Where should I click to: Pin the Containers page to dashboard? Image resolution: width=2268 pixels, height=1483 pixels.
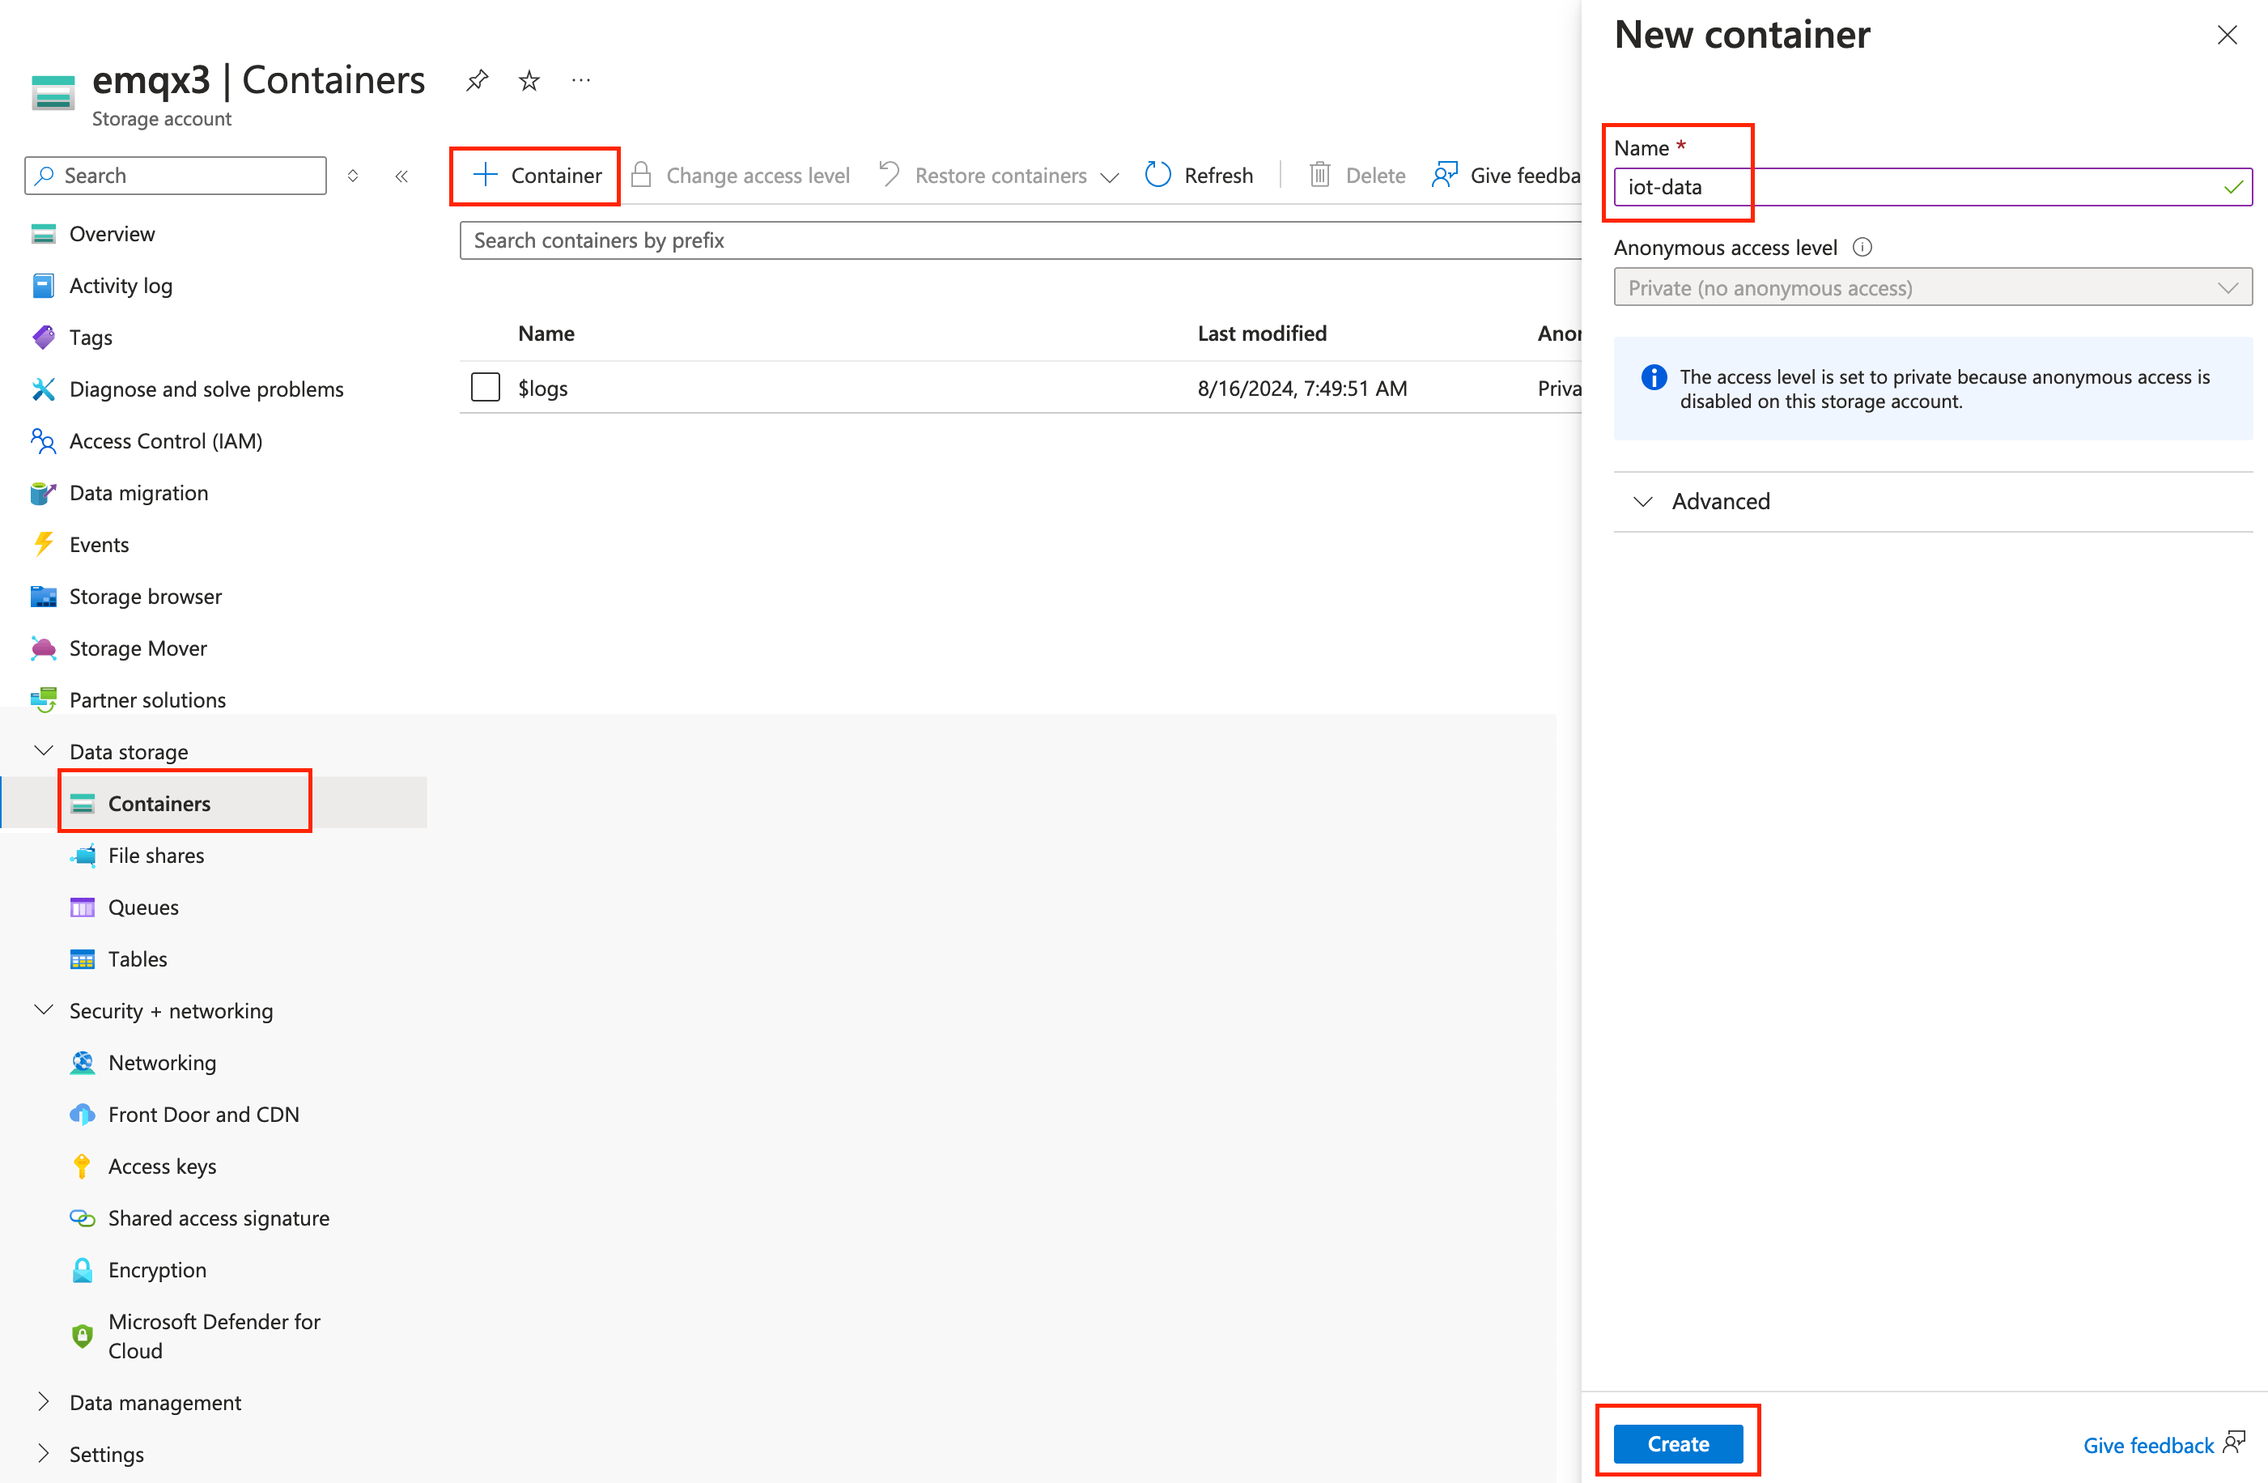477,80
